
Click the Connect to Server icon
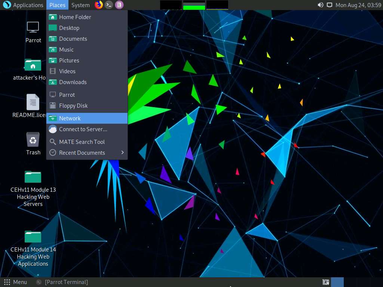coord(52,129)
